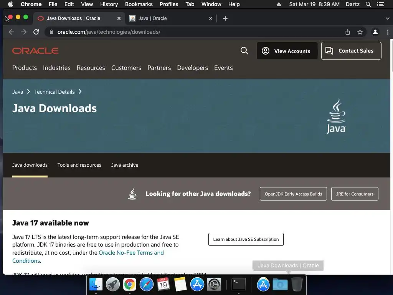The height and width of the screenshot is (295, 393).
Task: Open the Window menu
Action: [x=211, y=4]
